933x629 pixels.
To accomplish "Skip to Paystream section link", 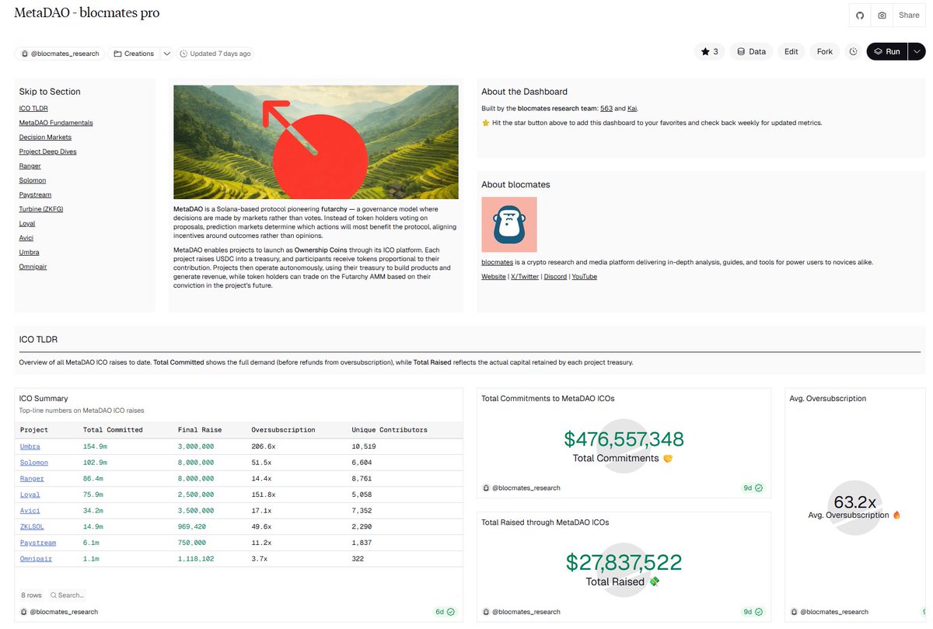I will tap(35, 194).
